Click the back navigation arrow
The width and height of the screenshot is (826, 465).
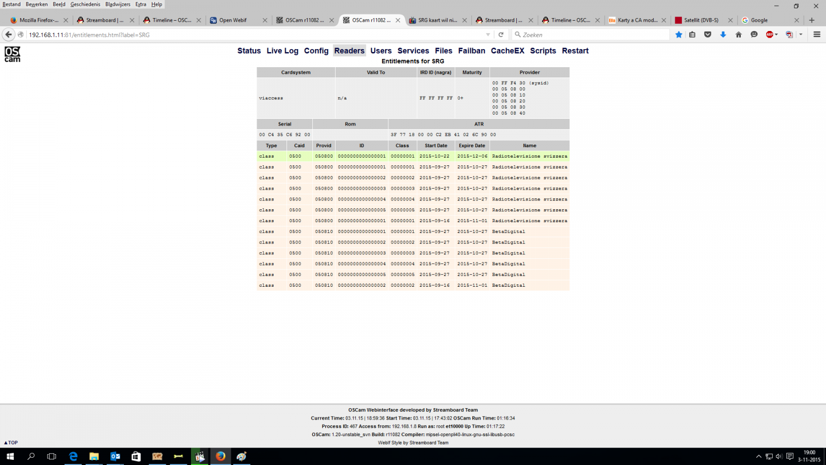click(9, 35)
